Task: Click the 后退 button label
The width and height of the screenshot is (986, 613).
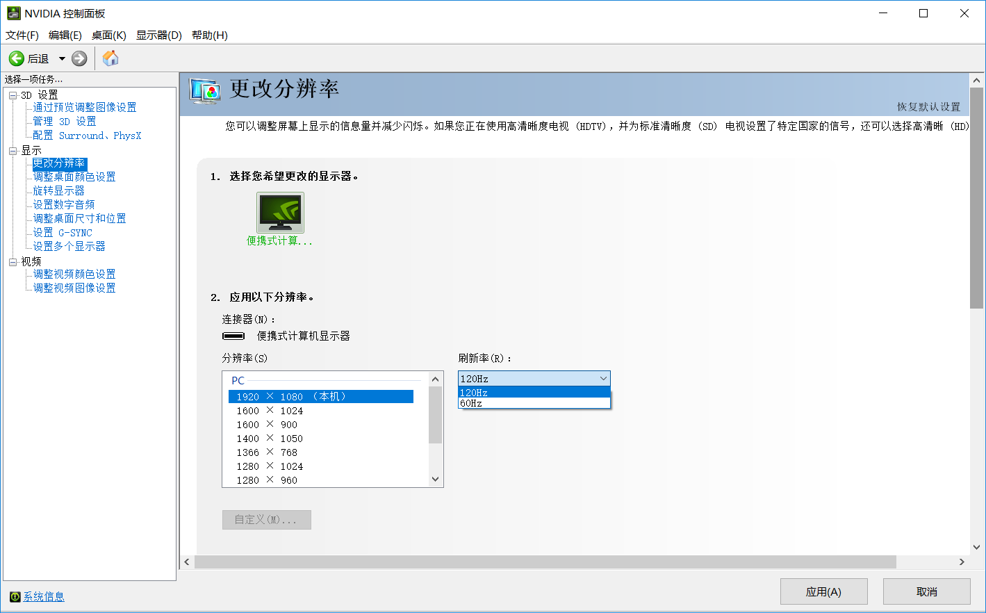Action: click(x=38, y=59)
